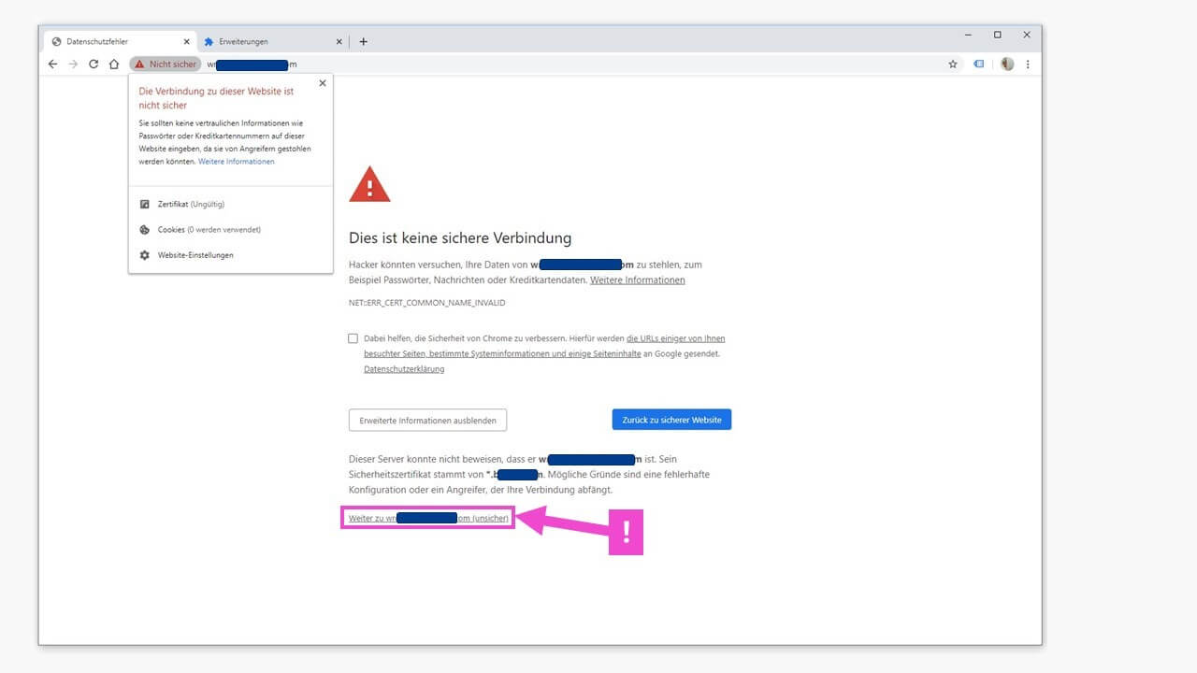Click the extension icon in toolbar
This screenshot has height=673, width=1197.
(979, 64)
